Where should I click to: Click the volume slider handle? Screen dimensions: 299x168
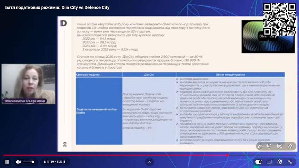[33, 162]
